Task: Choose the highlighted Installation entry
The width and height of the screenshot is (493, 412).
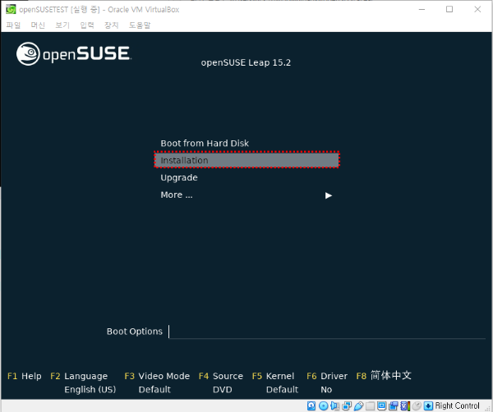Action: [246, 160]
